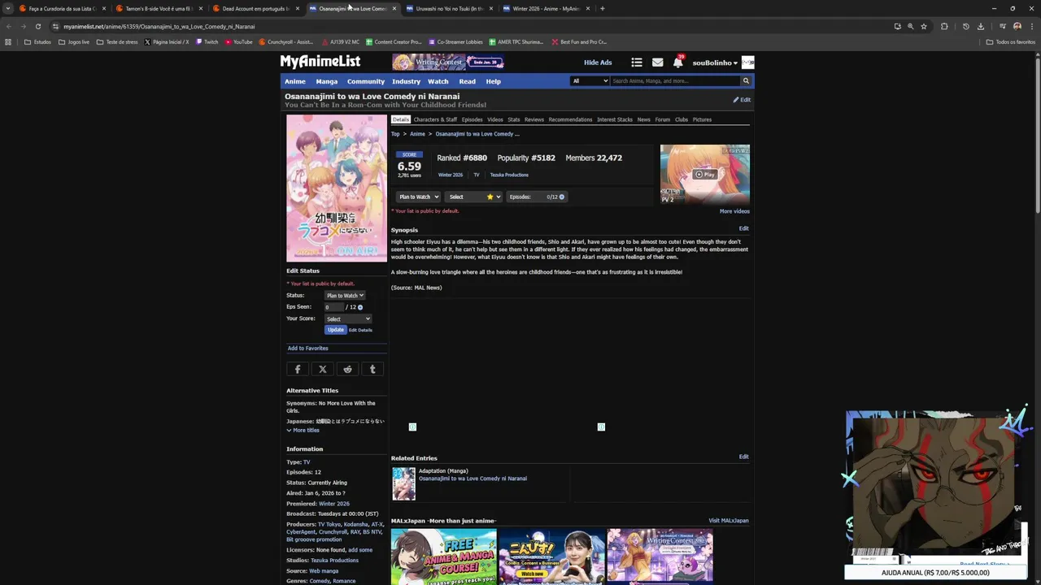Viewport: 1041px width, 585px height.
Task: Switch to the Dead Account browser tab
Action: point(255,8)
